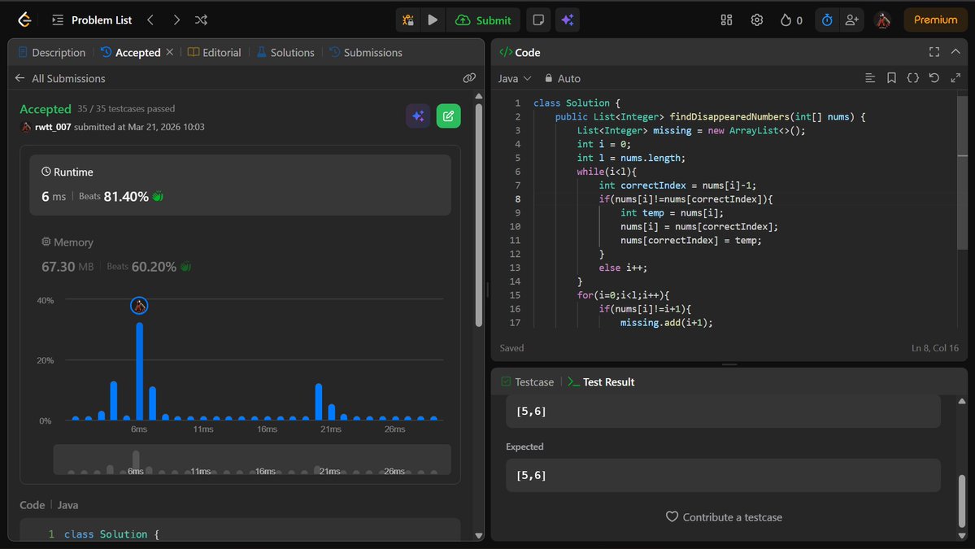The image size is (975, 549).
Task: Run the code with play button
Action: click(433, 20)
